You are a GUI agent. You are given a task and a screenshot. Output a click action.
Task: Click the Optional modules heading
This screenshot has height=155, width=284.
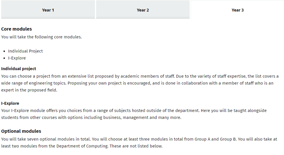click(21, 131)
